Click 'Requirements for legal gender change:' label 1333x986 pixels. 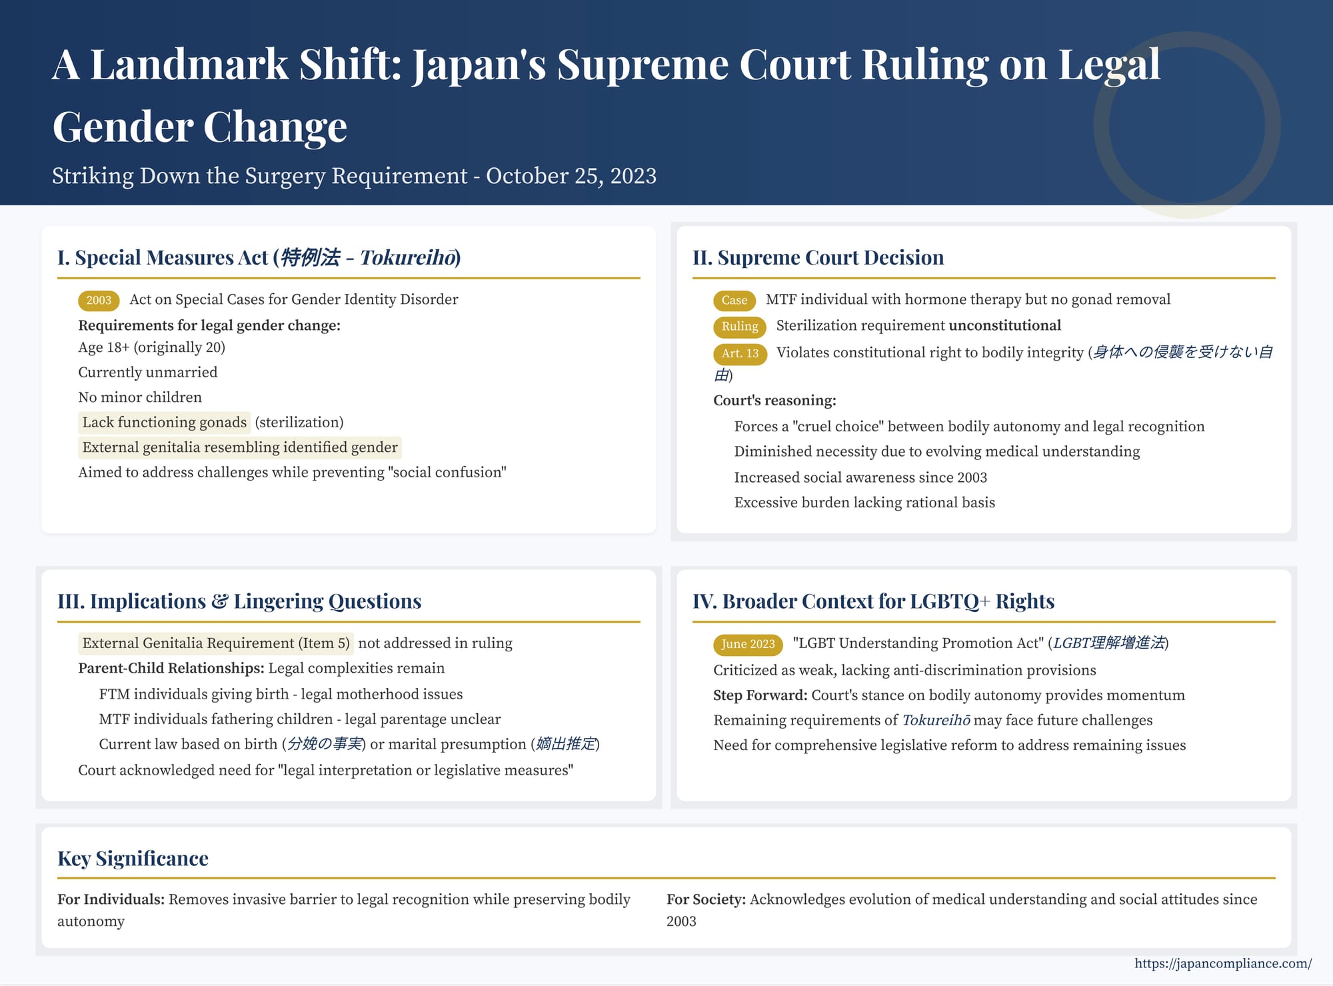(209, 325)
